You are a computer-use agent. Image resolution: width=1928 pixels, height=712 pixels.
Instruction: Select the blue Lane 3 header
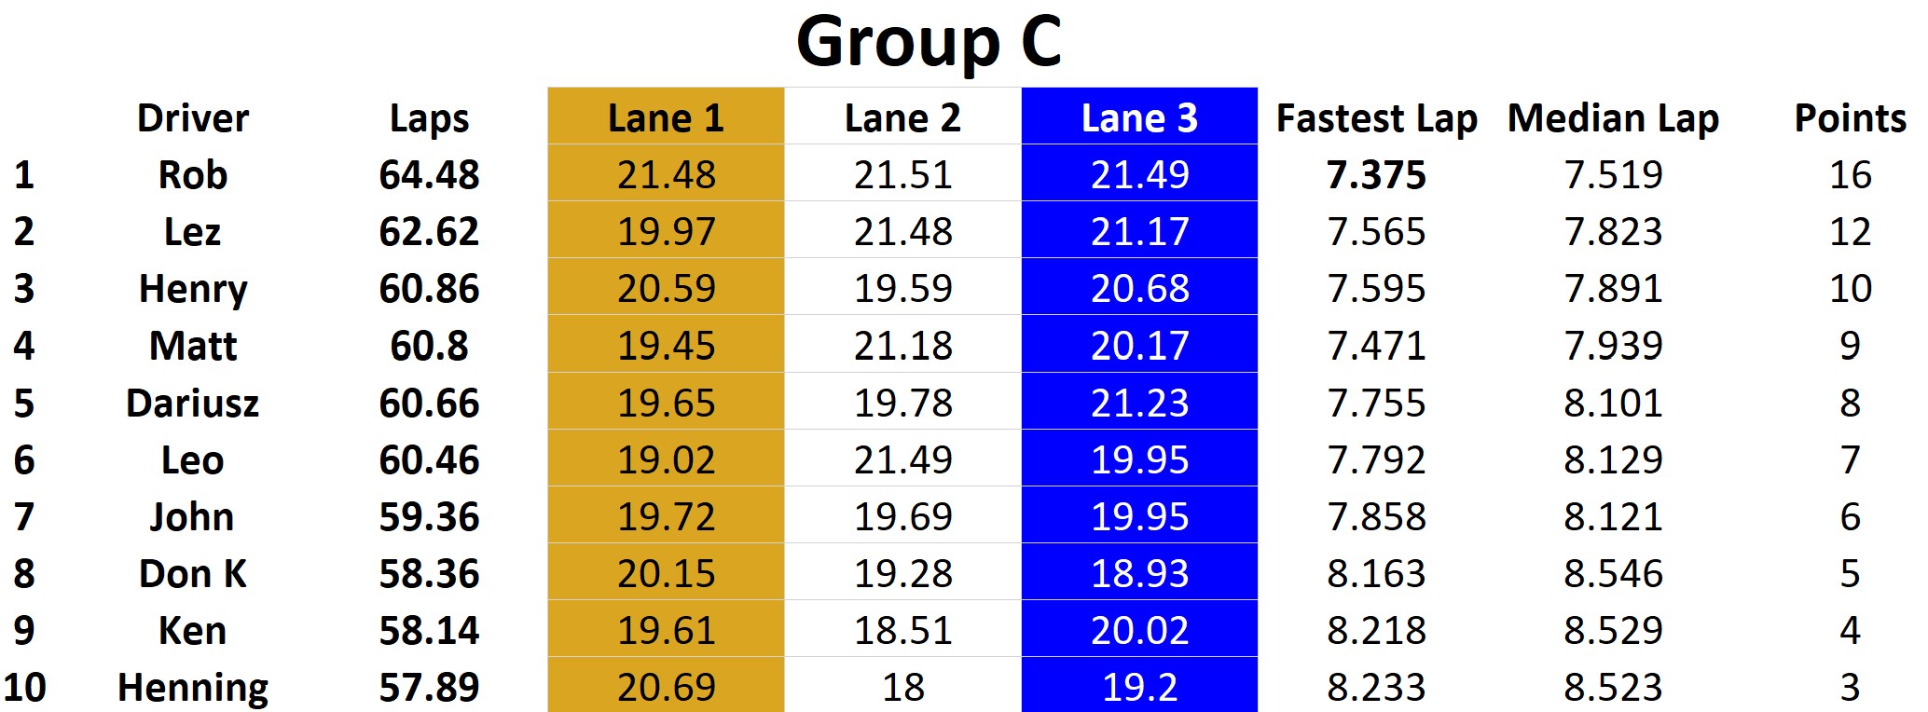[1139, 118]
